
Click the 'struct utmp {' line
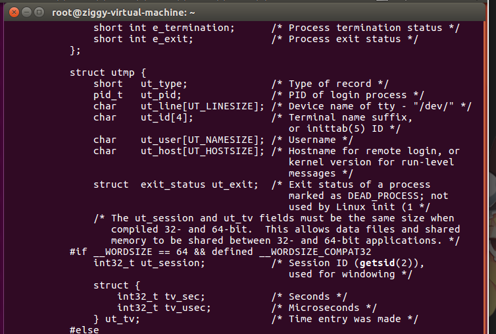pyautogui.click(x=108, y=73)
